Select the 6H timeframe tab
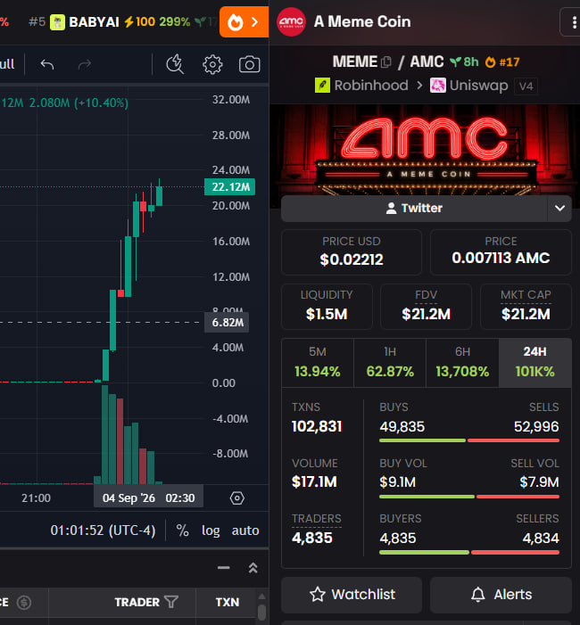 pos(462,363)
